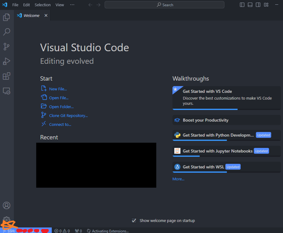Minimize the VS Code window
This screenshot has height=233, width=283.
(x=277, y=5)
